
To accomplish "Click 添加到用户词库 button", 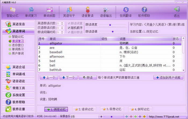I will [168, 77].
